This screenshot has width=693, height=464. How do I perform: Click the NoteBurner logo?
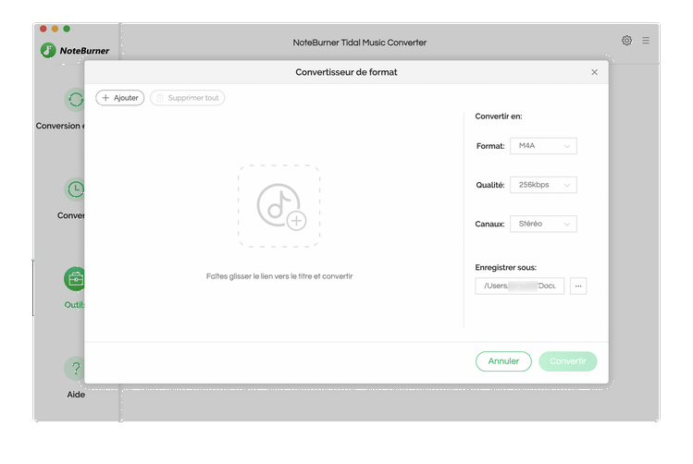pyautogui.click(x=75, y=50)
